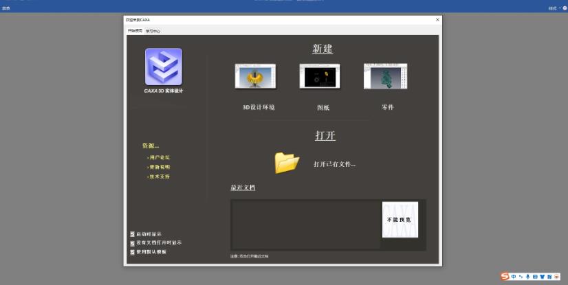Open the 用户论坛 resource link
The image size is (568, 285).
pyautogui.click(x=160, y=157)
